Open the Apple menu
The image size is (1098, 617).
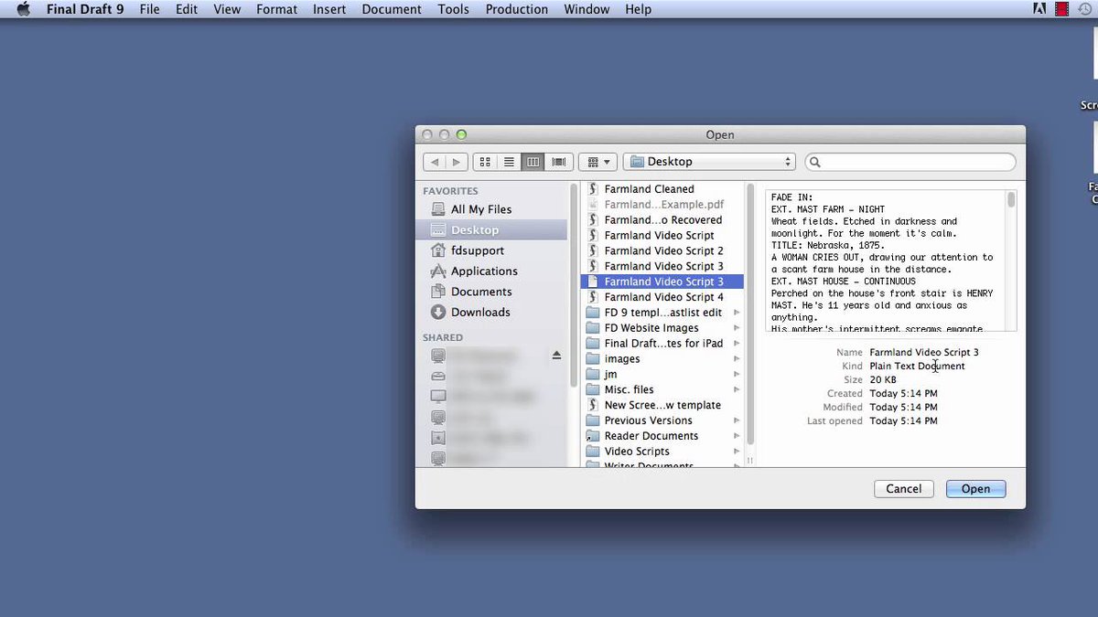pos(24,9)
